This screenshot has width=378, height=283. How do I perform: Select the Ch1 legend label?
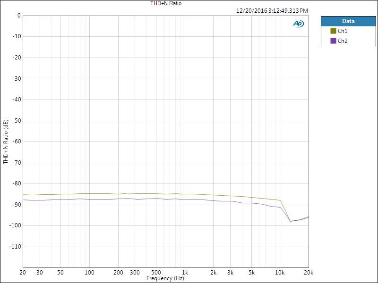point(343,31)
